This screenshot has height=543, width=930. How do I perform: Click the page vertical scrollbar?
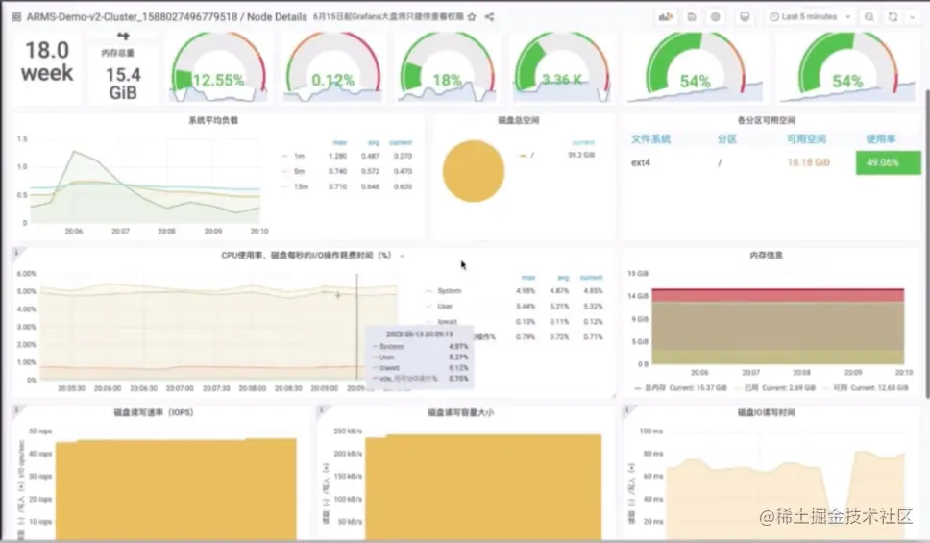point(927,243)
